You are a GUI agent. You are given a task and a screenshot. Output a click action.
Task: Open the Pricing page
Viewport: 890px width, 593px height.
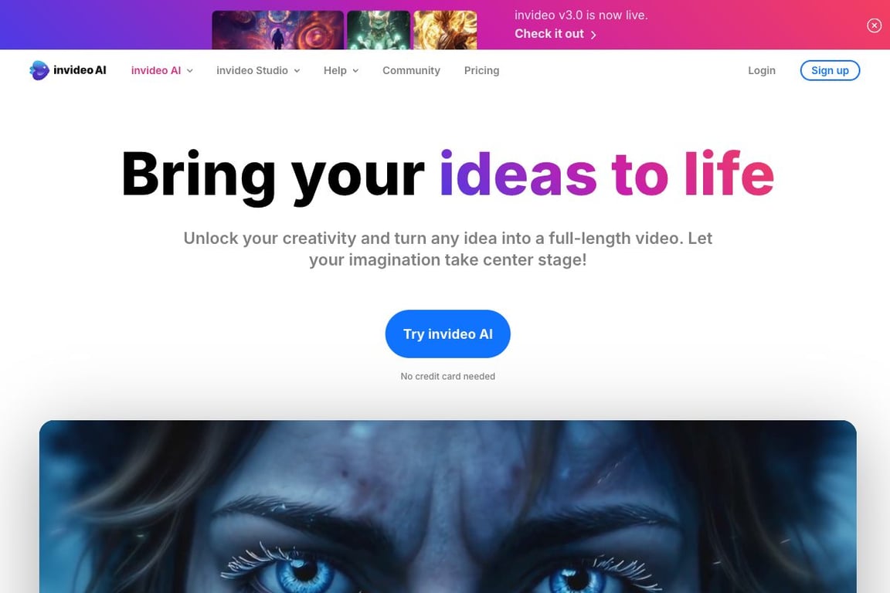482,70
